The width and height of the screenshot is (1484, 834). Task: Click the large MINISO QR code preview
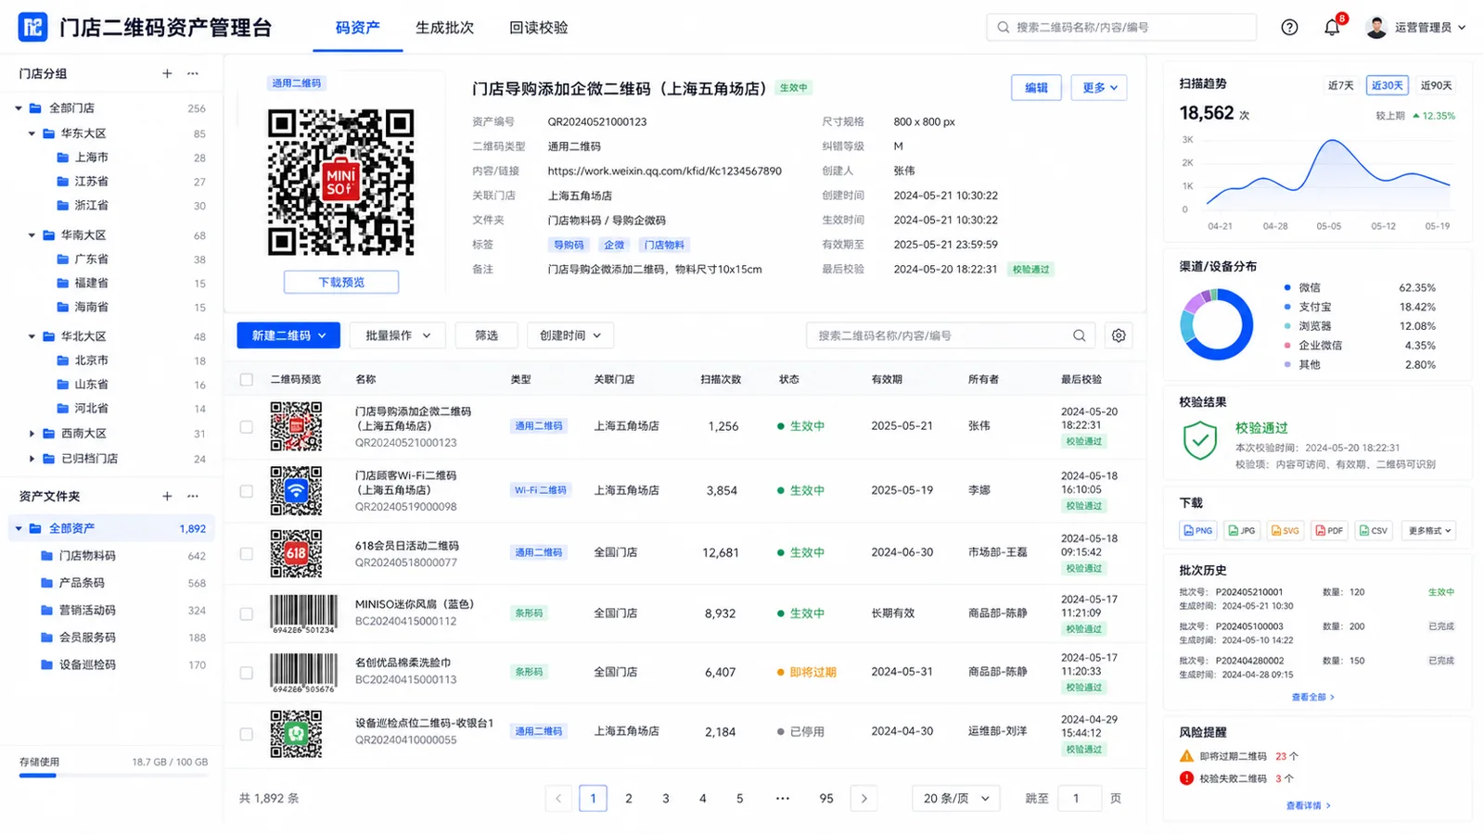pos(340,182)
